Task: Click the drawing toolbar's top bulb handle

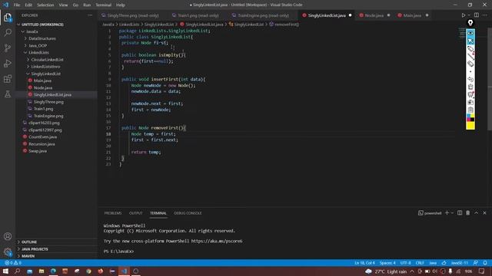Action: click(x=470, y=23)
